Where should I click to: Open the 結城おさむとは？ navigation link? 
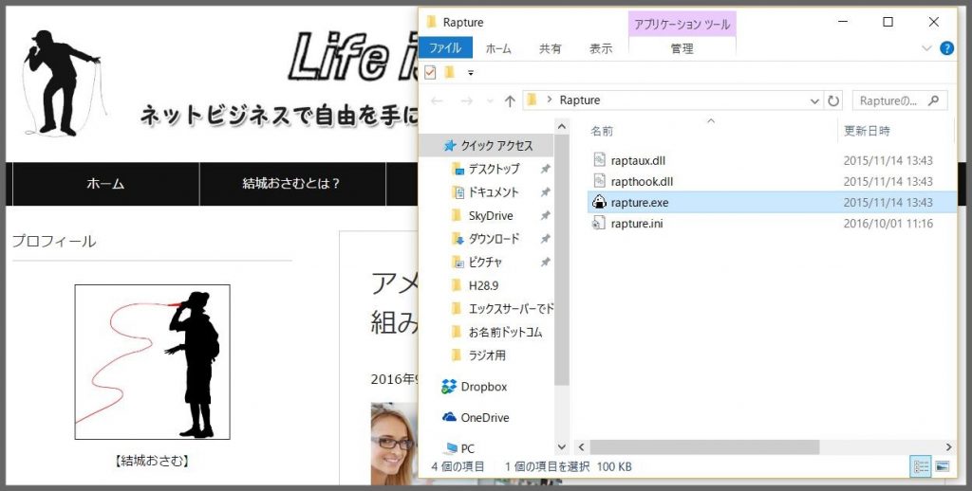[x=291, y=184]
